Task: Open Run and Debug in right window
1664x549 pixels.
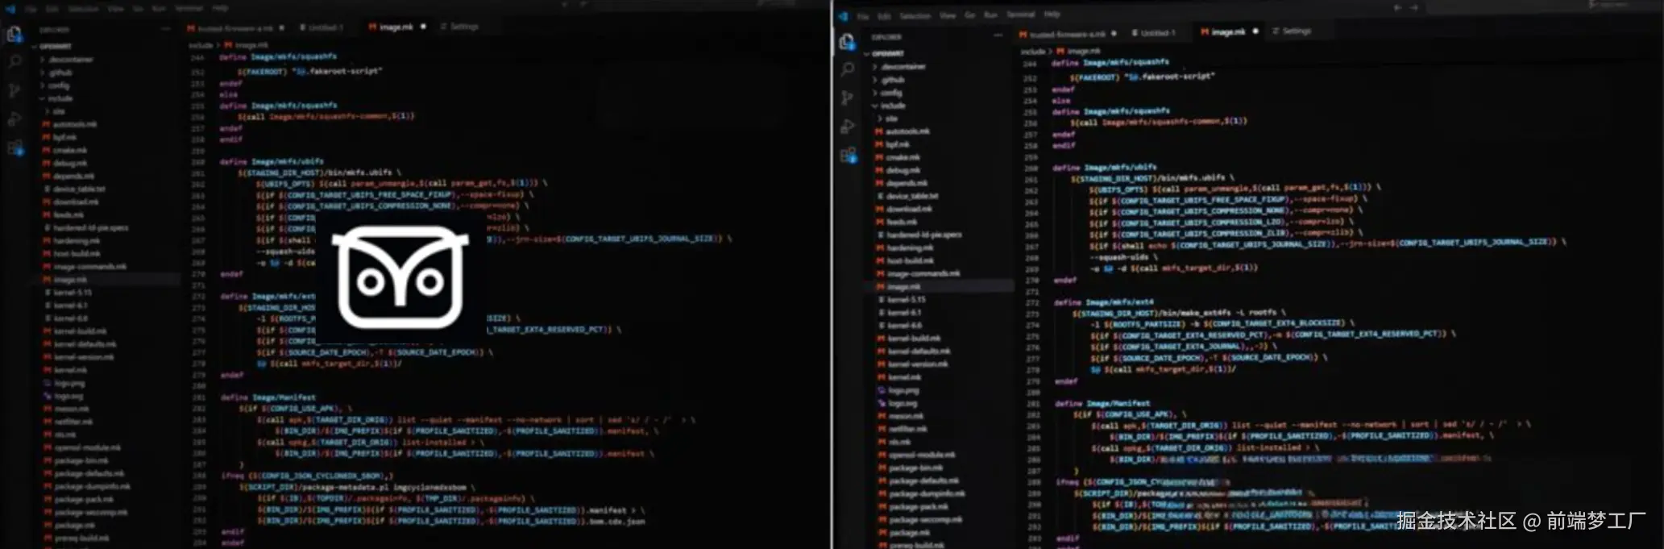Action: 847,127
